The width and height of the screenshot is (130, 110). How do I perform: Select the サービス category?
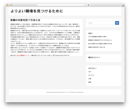(91, 75)
